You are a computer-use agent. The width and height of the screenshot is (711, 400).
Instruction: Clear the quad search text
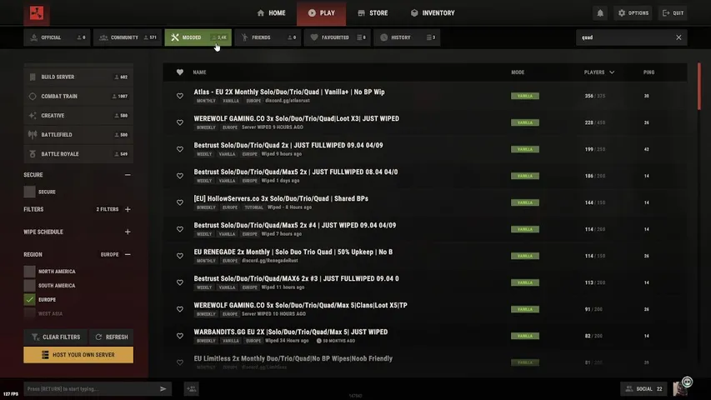[x=678, y=37]
